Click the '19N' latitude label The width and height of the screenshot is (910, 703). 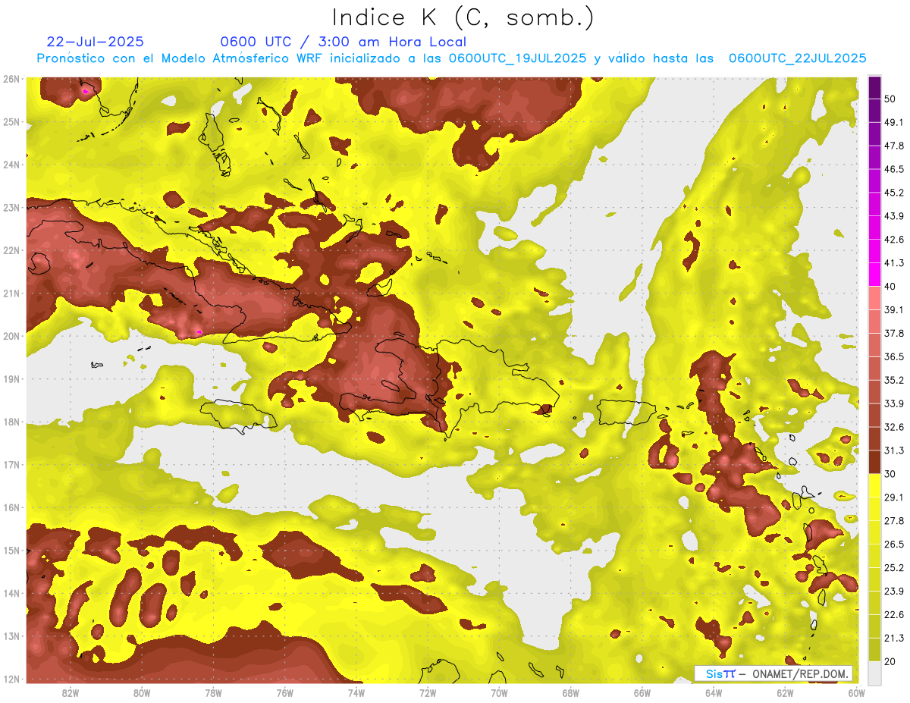pyautogui.click(x=11, y=378)
